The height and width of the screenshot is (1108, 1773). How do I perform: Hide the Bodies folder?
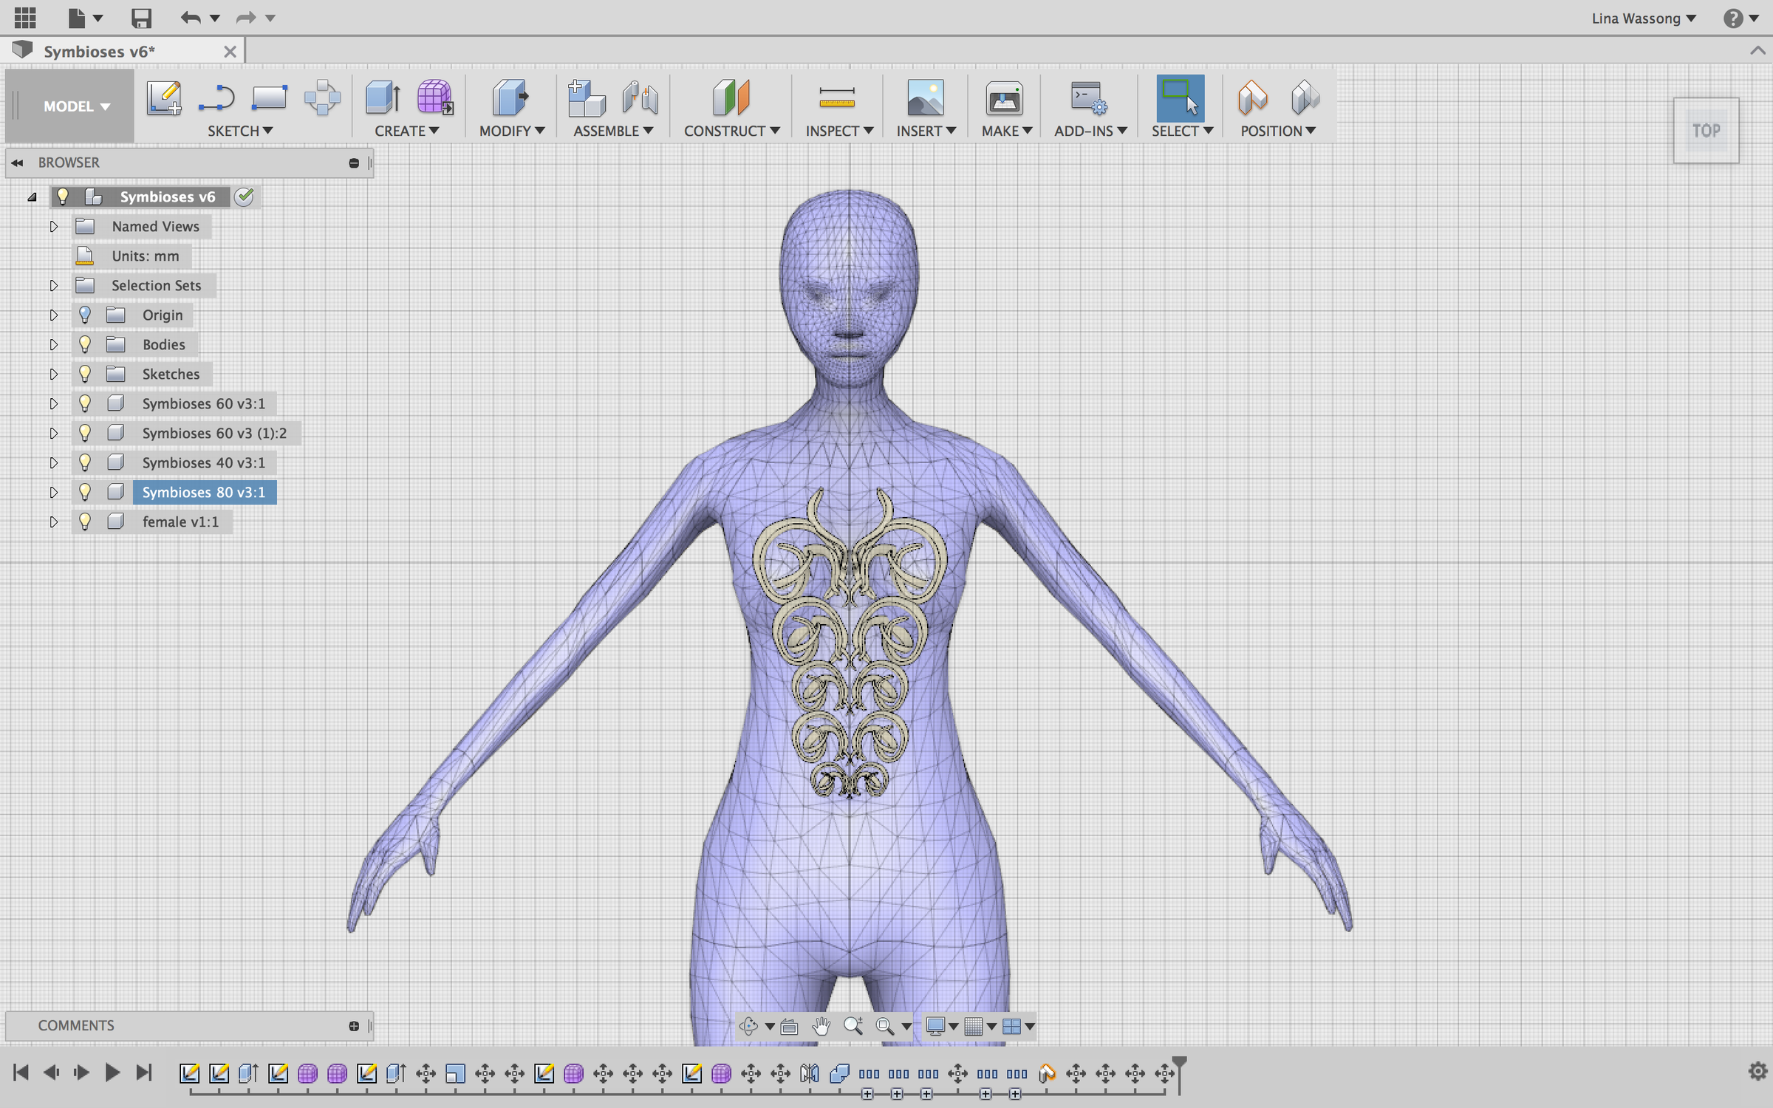pos(85,343)
